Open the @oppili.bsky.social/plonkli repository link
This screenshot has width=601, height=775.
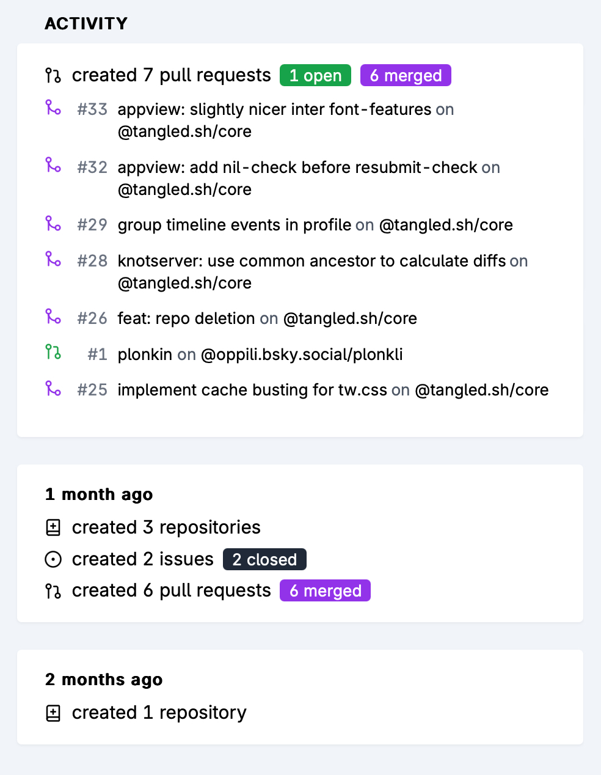pyautogui.click(x=302, y=354)
